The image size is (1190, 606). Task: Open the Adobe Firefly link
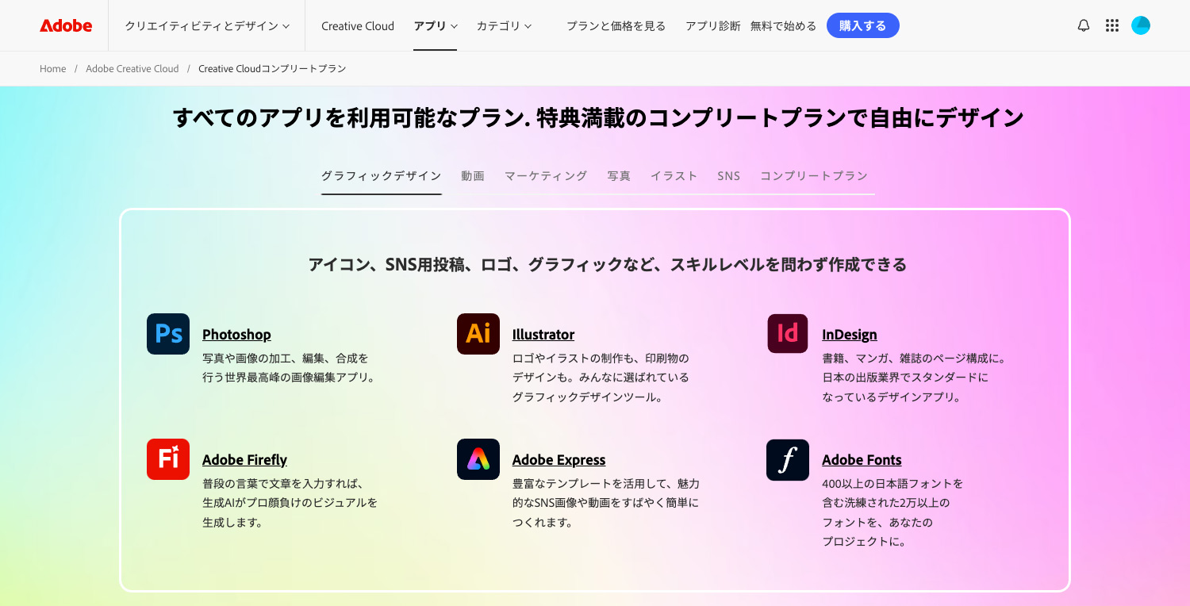coord(244,460)
